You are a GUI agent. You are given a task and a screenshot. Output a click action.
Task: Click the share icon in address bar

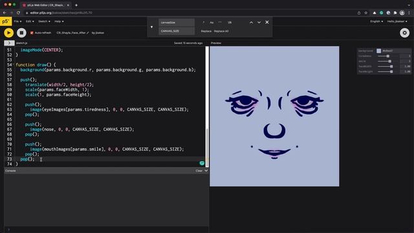coord(359,13)
